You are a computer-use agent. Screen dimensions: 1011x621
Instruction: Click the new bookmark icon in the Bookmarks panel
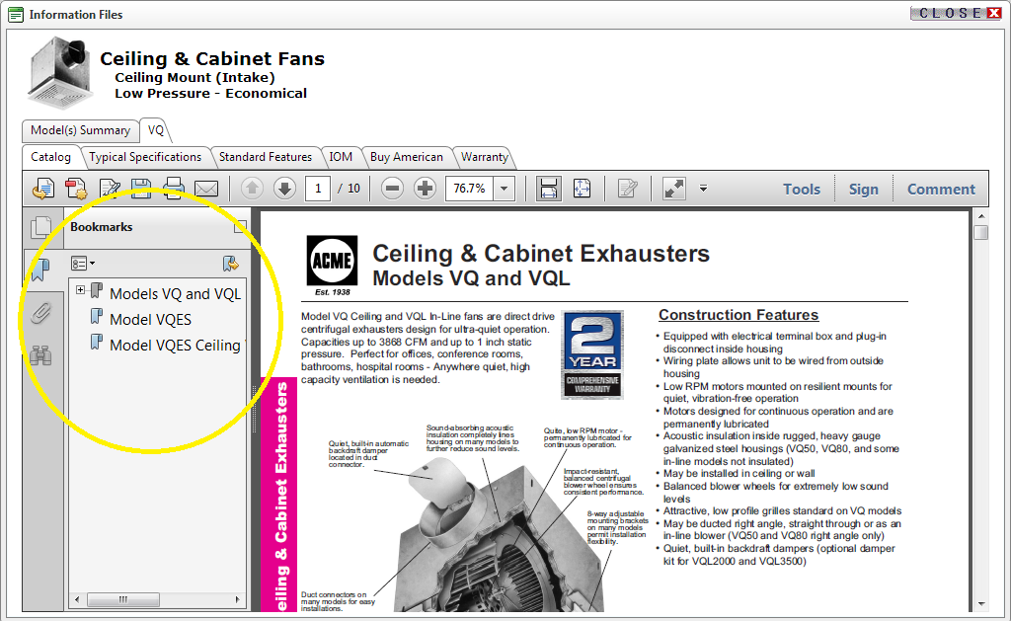click(x=230, y=263)
